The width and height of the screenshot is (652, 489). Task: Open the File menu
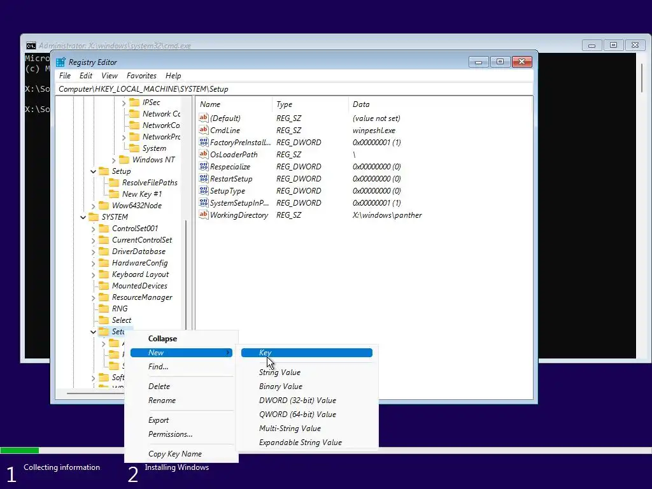(65, 76)
